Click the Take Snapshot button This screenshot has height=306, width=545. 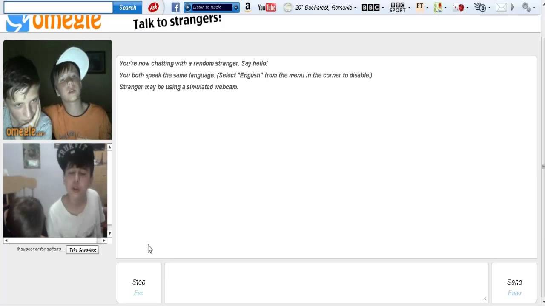pos(83,250)
